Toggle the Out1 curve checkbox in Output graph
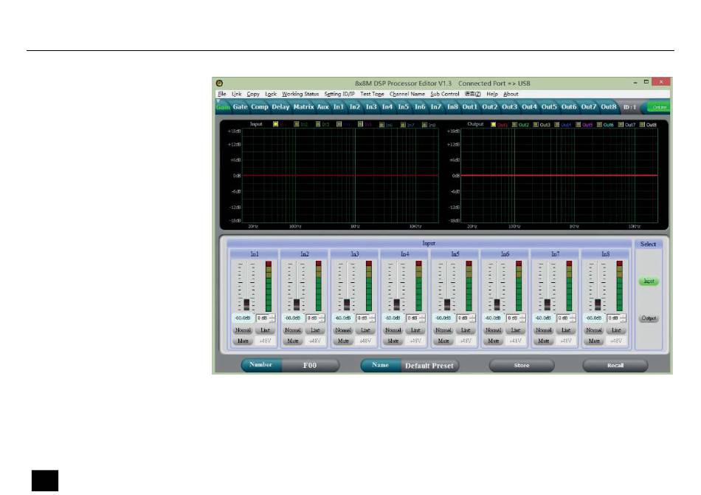This screenshot has height=495, width=701. coord(493,124)
